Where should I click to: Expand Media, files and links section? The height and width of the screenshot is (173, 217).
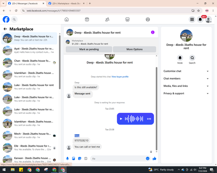coord(186,86)
